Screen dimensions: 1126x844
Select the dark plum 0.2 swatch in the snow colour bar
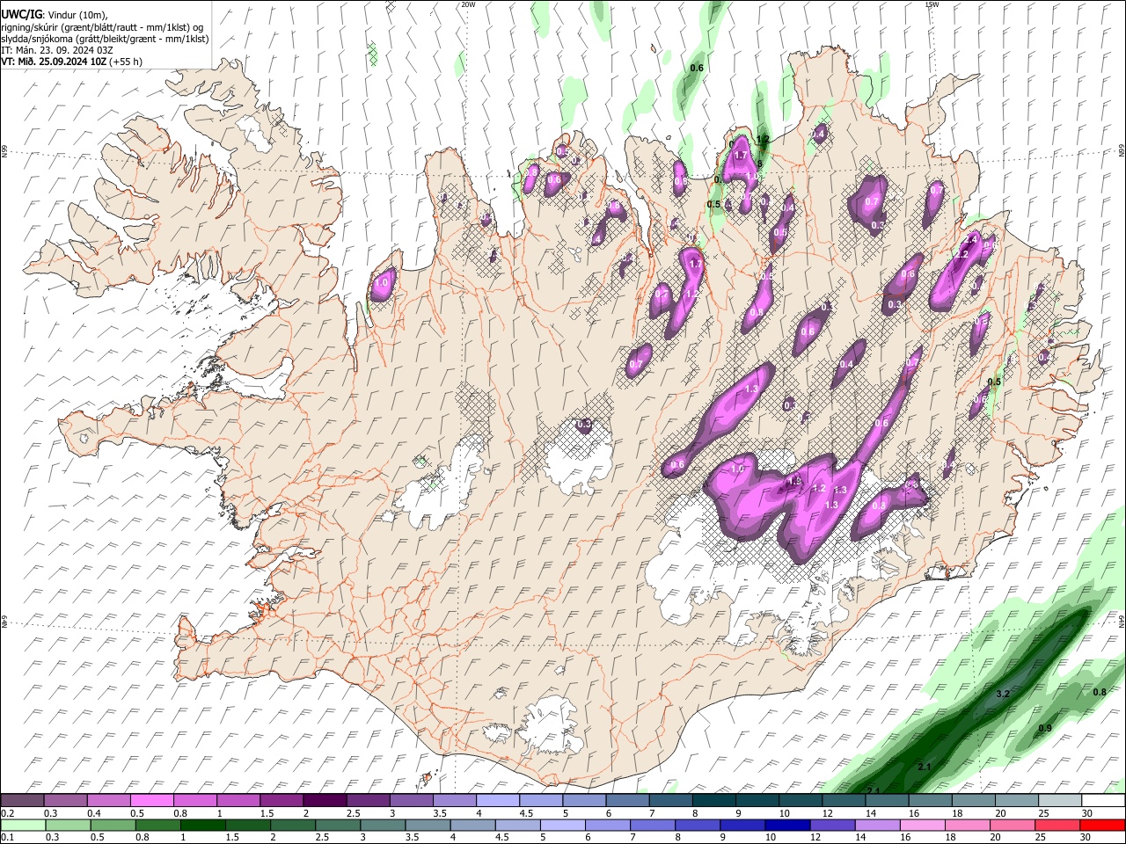(x=24, y=801)
